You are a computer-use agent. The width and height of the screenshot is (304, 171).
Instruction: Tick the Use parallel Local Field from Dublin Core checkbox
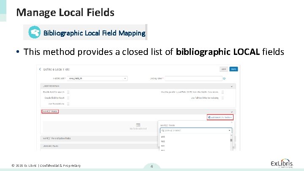coord(223,92)
